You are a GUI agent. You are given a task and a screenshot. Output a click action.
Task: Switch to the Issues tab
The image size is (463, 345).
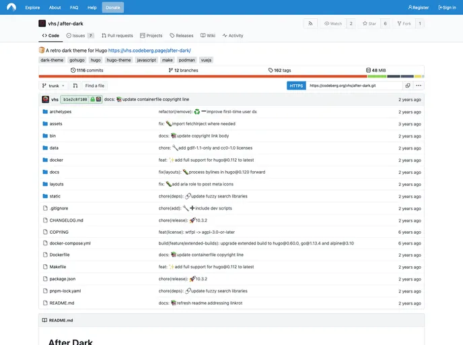click(78, 36)
